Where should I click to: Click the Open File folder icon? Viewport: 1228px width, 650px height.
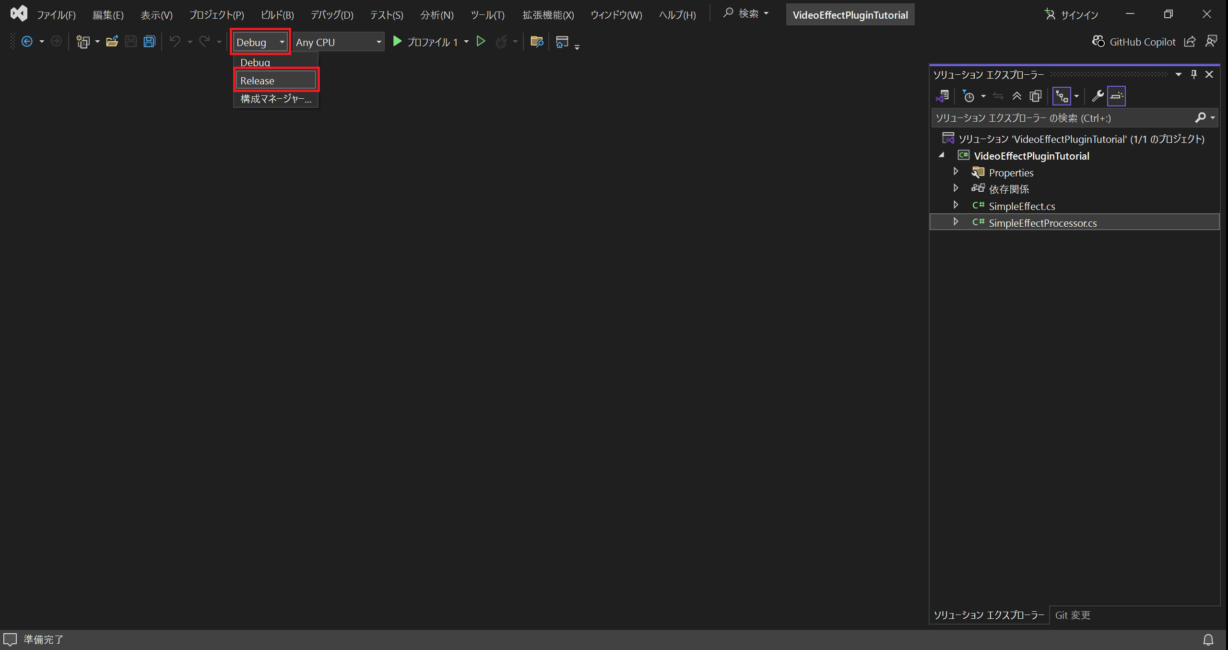coord(112,42)
